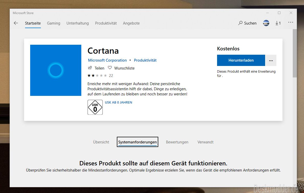Image resolution: width=304 pixels, height=193 pixels.
Task: Click the vertical scrollbar thumb
Action: 295,53
